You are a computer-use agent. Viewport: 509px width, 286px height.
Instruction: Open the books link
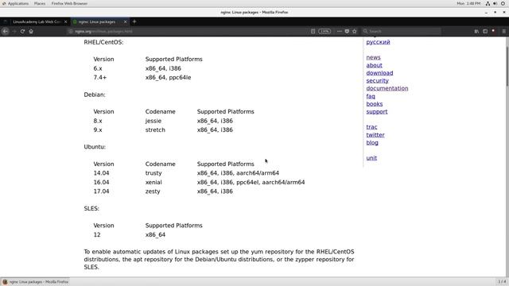point(375,104)
